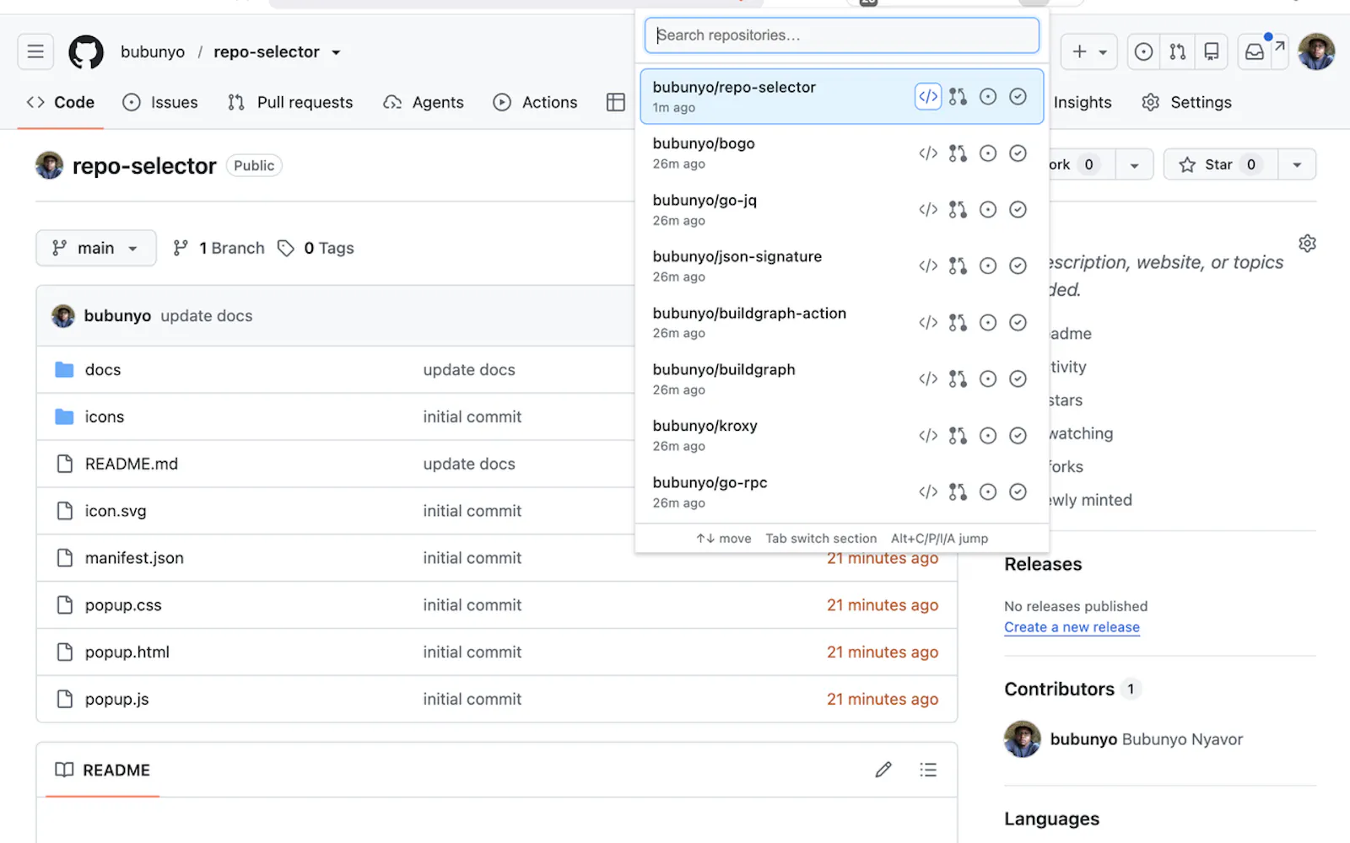Screen dimensions: 1350x843
Task: Open actions icon for bubunyo/bogo
Action: coord(1018,153)
